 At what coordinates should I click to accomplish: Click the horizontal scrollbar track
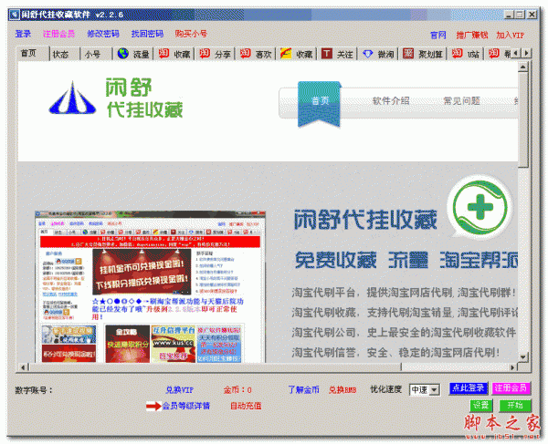tap(454, 367)
